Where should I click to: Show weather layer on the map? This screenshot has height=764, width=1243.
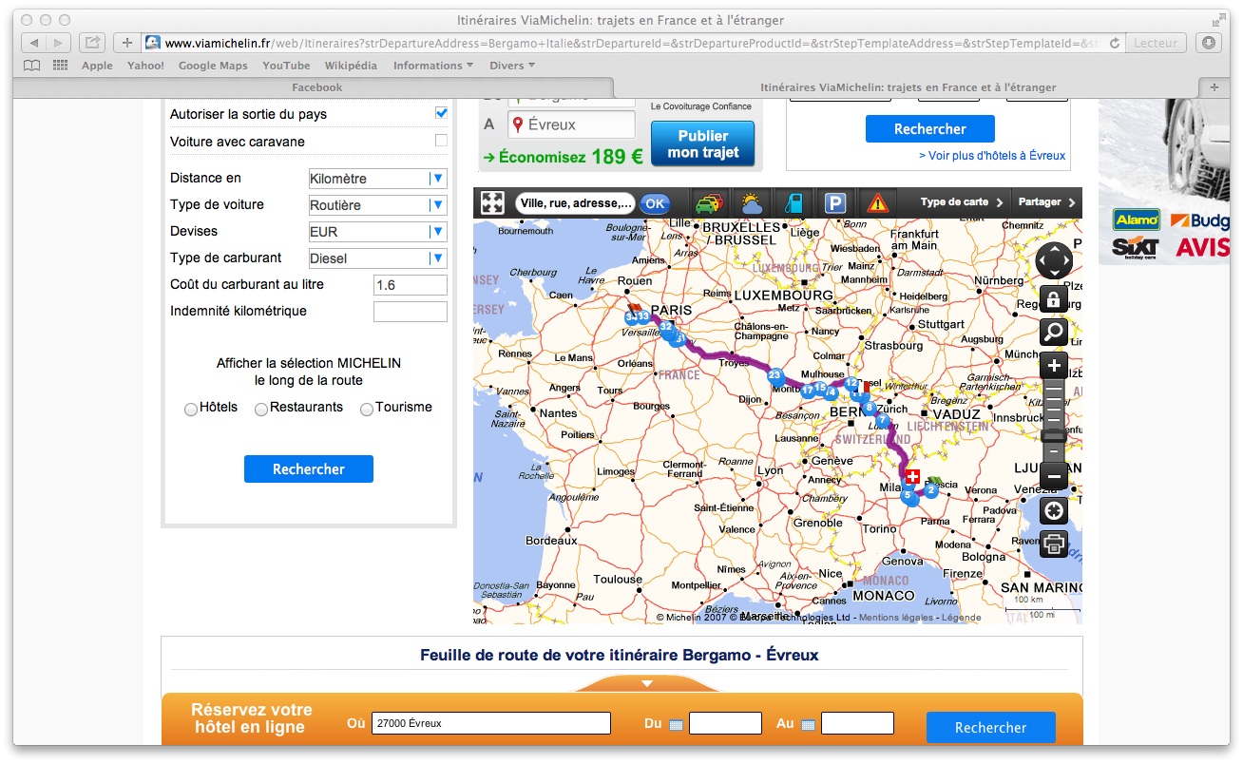click(752, 202)
